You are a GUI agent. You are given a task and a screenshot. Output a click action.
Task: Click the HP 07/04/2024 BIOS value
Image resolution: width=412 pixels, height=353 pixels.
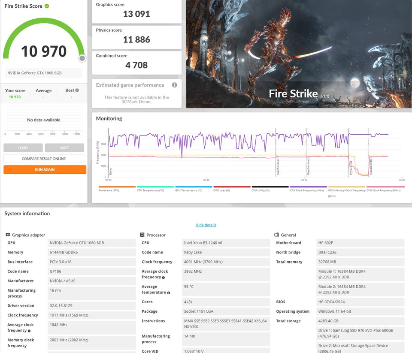point(360,302)
